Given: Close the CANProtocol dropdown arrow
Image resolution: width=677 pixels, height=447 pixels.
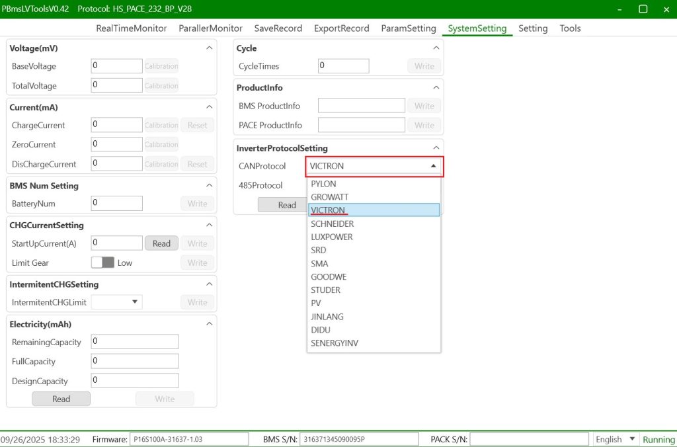Looking at the screenshot, I should click(x=433, y=166).
